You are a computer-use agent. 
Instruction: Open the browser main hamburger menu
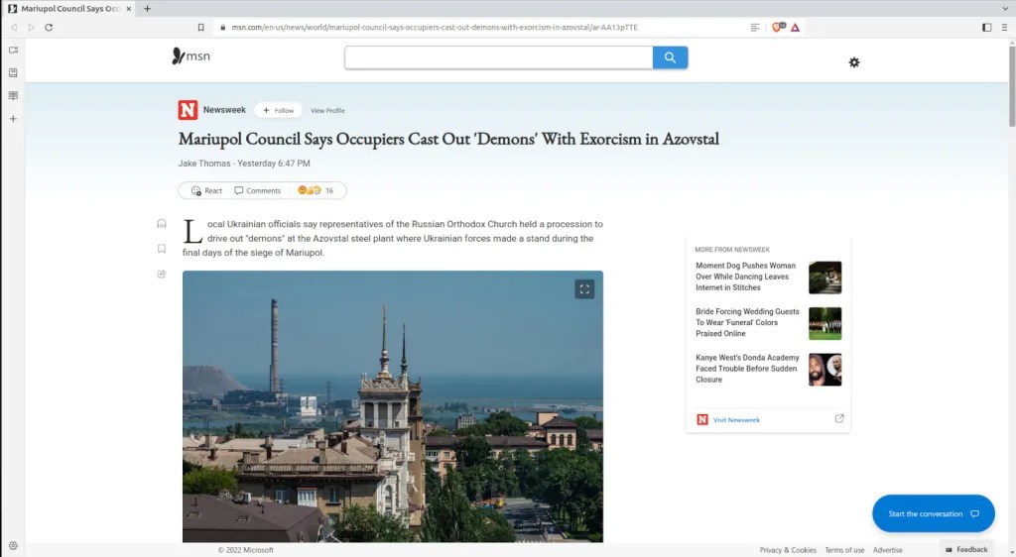click(x=1004, y=27)
